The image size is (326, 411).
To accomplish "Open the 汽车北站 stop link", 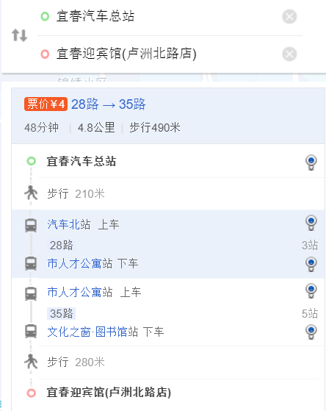I will 69,225.
